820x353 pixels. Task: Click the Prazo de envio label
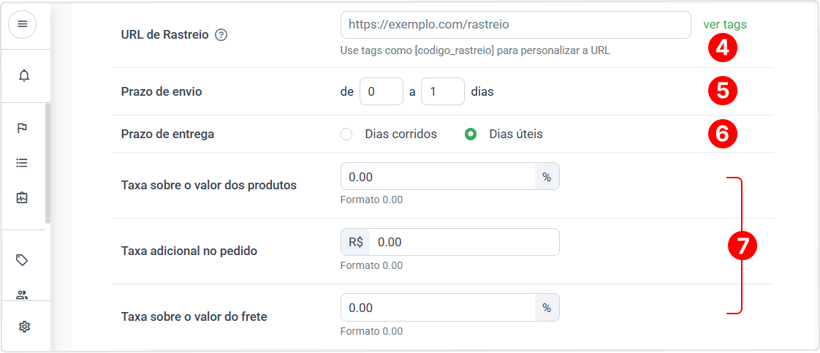tap(161, 91)
